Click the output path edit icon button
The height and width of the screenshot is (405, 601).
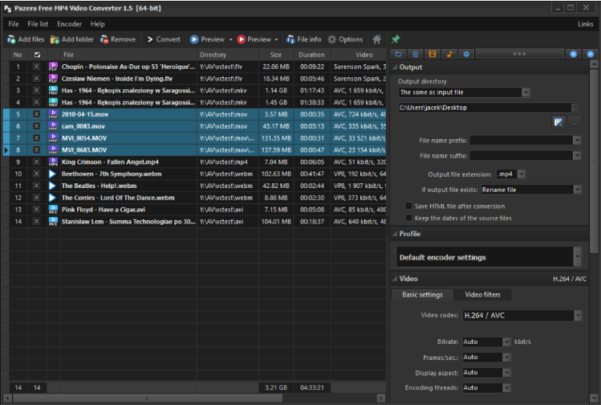click(x=558, y=123)
